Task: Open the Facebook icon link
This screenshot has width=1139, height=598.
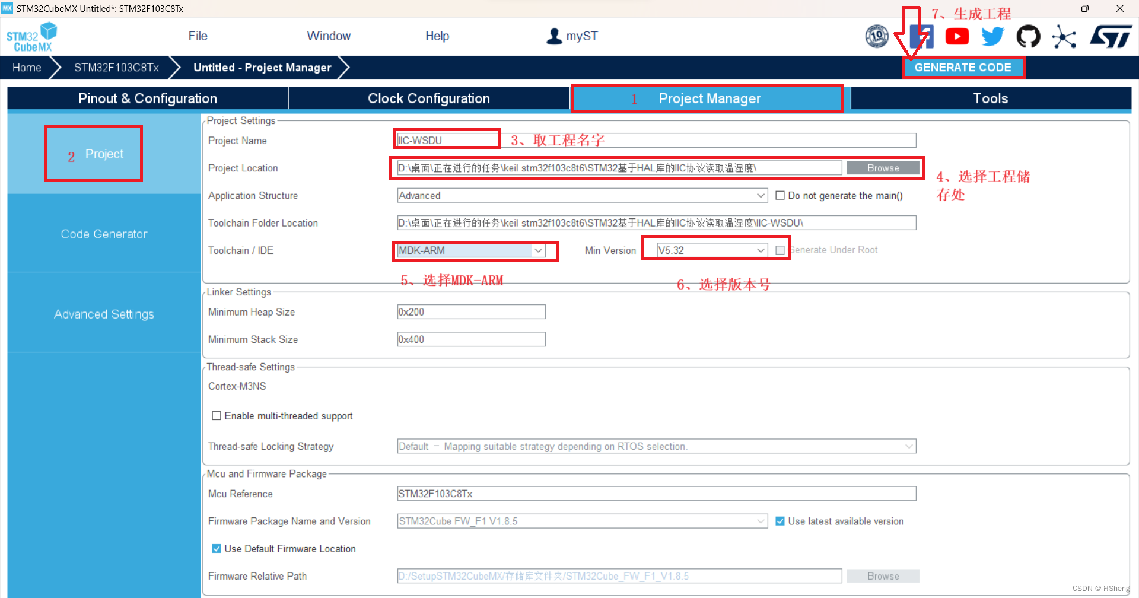Action: coord(922,36)
